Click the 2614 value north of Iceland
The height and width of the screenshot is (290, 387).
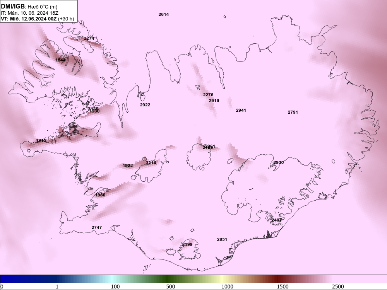(x=164, y=14)
